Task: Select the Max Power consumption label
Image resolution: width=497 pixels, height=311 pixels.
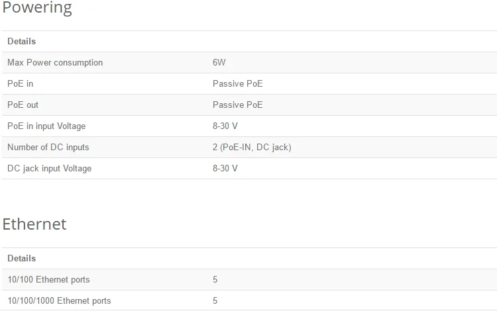Action: [x=55, y=63]
